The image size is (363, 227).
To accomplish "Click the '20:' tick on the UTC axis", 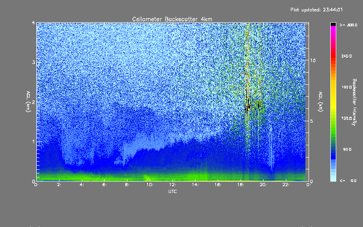I will point(263,185).
